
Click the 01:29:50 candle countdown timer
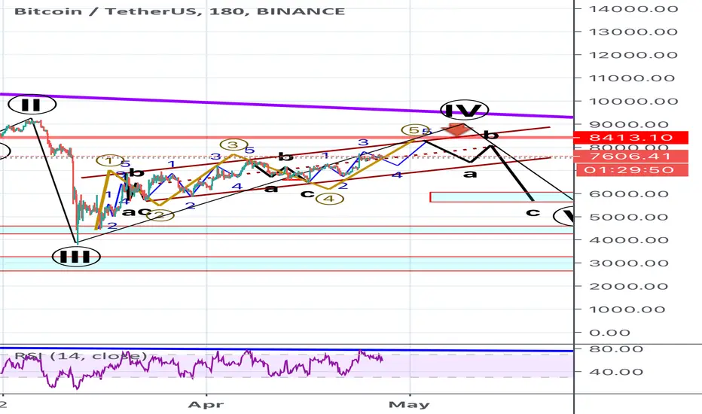pyautogui.click(x=631, y=169)
